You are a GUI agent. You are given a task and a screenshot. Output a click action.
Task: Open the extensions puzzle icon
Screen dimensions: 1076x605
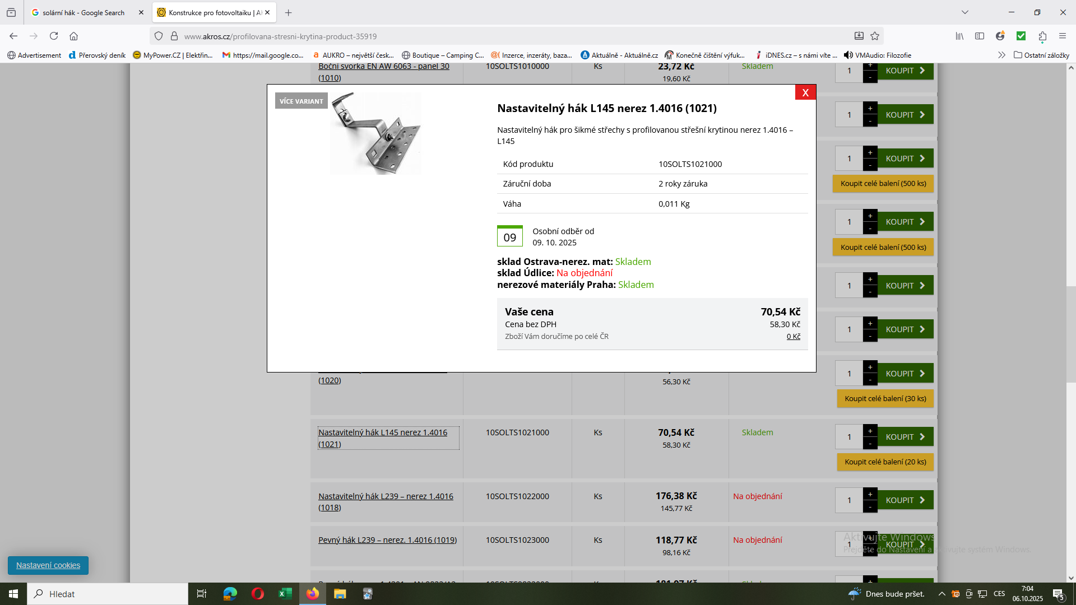(x=1042, y=36)
